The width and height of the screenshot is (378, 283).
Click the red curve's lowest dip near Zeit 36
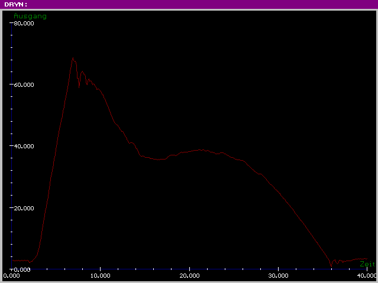(x=331, y=265)
